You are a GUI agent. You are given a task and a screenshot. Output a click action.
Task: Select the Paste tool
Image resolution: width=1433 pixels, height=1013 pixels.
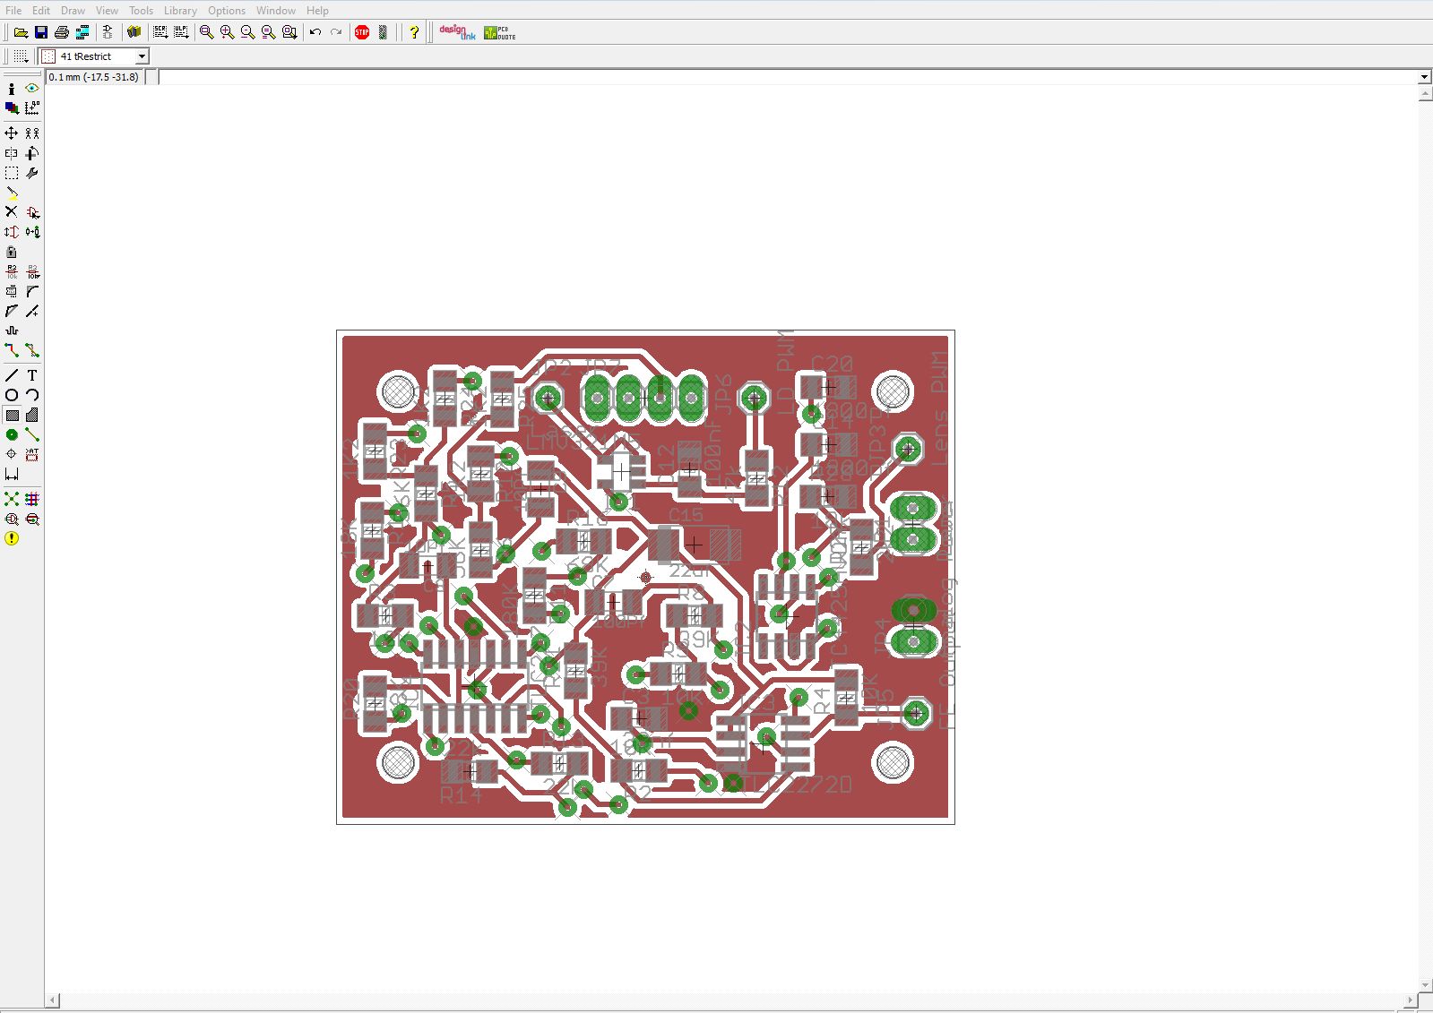(12, 193)
